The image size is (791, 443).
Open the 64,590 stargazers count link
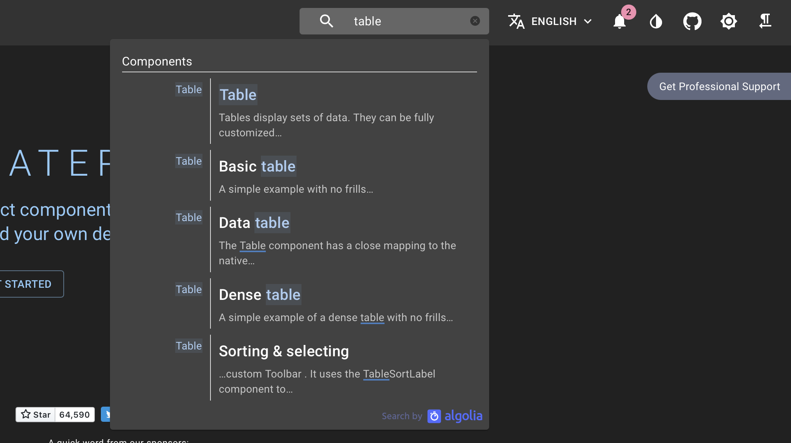click(75, 415)
